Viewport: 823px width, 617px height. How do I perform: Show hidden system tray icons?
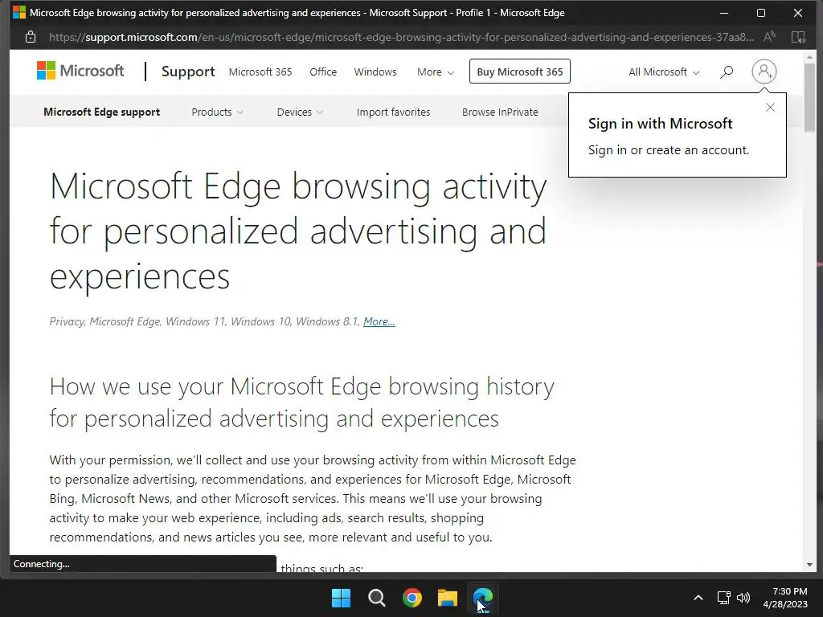pyautogui.click(x=698, y=598)
